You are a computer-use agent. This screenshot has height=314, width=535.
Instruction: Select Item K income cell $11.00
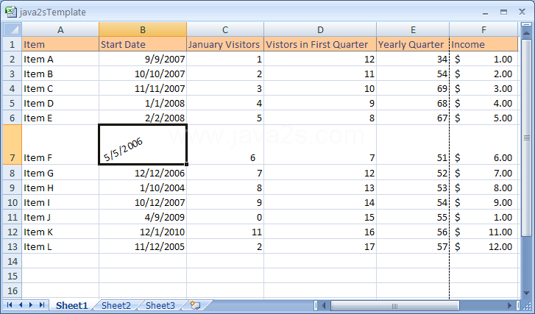483,232
